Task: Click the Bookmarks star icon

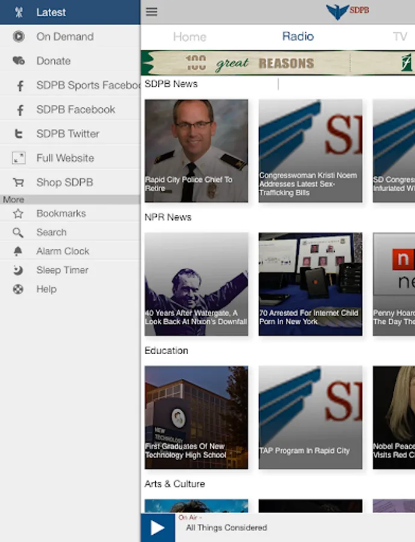Action: coord(18,214)
